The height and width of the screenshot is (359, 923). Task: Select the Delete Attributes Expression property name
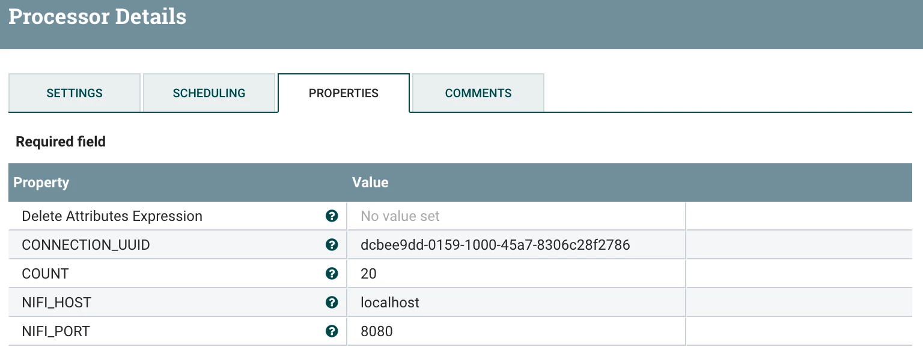(112, 216)
